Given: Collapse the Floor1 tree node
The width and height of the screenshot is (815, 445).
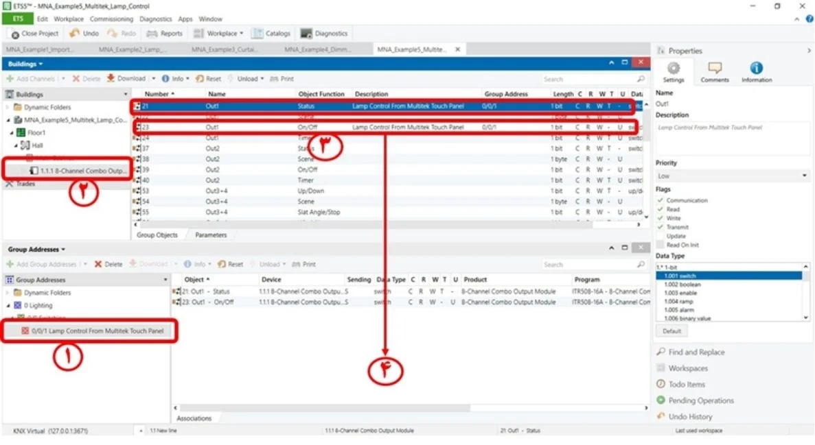Looking at the screenshot, I should [x=12, y=133].
